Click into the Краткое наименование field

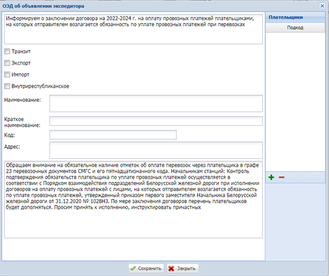pyautogui.click(x=156, y=121)
